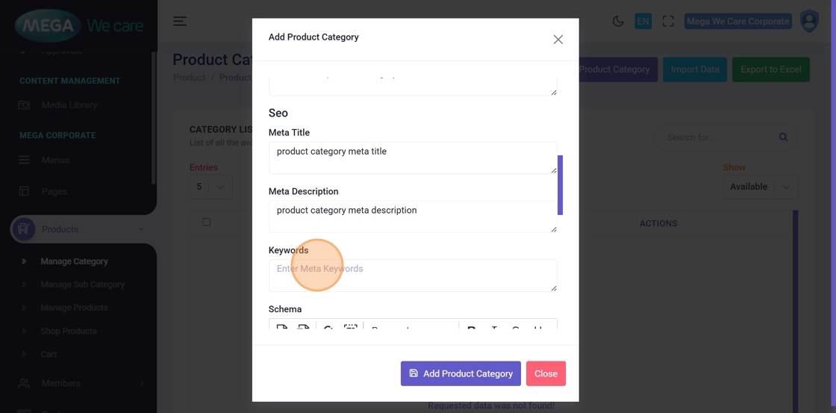Click the Media Library sidebar icon
Image resolution: width=836 pixels, height=413 pixels.
pyautogui.click(x=24, y=105)
